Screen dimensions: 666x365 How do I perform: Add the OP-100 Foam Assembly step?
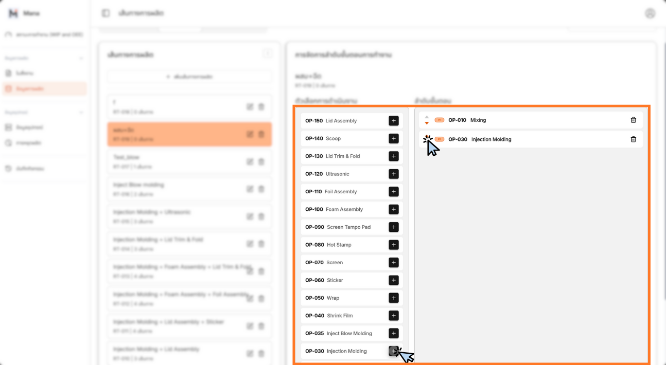393,209
